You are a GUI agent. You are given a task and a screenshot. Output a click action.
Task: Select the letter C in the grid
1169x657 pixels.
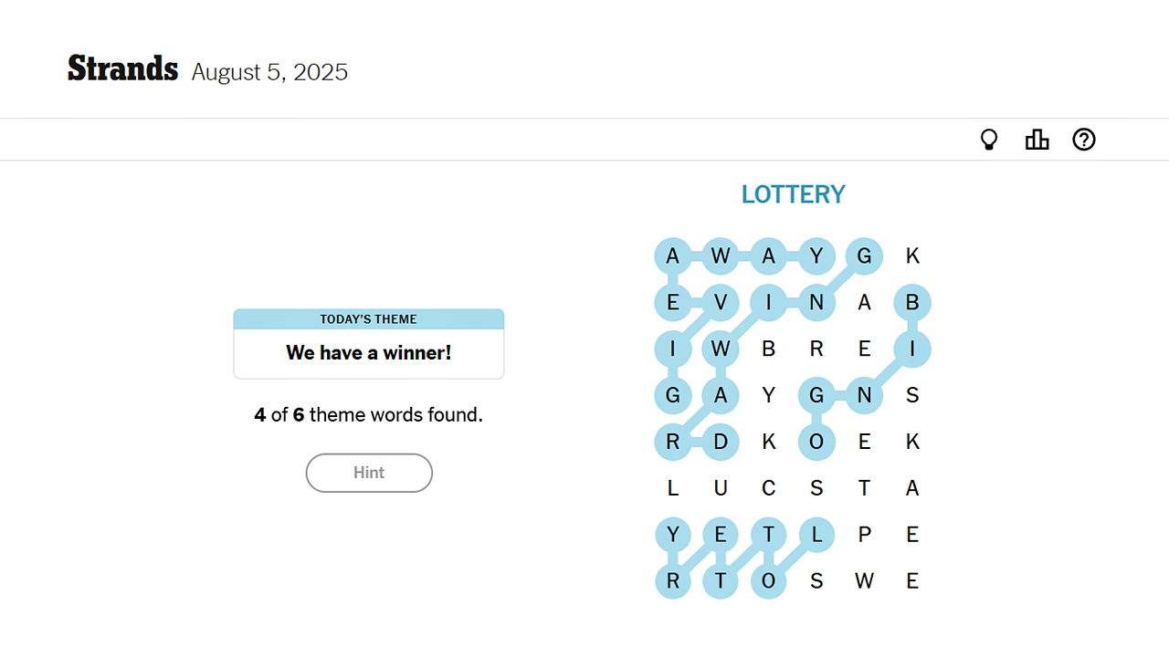769,488
